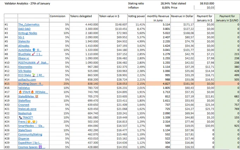Click the Shutting Down validator link
The image size is (240, 150).
click(31, 84)
